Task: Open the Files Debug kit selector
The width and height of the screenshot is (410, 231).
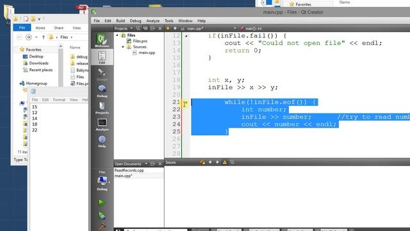Action: point(102,181)
